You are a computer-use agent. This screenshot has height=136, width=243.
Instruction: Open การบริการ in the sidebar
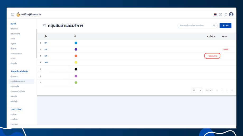(14, 119)
